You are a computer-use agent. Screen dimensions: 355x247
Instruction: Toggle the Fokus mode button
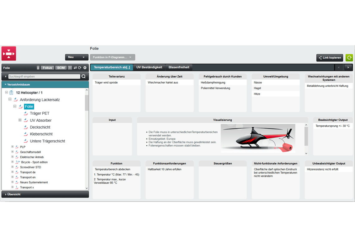(47, 68)
